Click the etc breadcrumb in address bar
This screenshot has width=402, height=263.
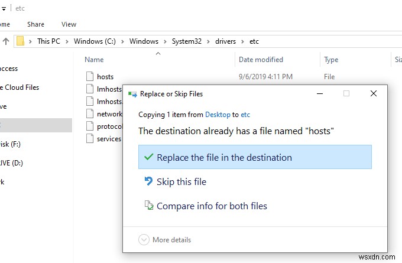coord(254,41)
